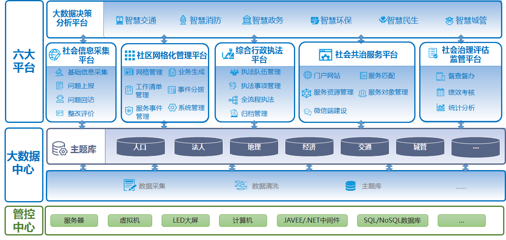Open the 服务资源管理 hexagon icon

pos(306,93)
